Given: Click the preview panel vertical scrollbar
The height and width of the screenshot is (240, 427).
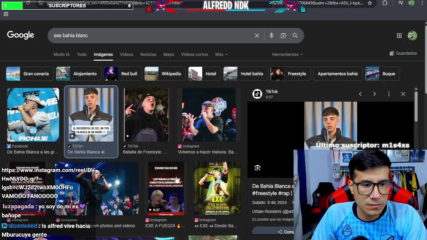Looking at the screenshot, I should [416, 107].
